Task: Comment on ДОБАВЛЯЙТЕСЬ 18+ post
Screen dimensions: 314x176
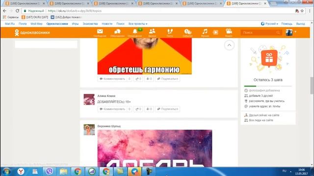Action: tap(114, 109)
